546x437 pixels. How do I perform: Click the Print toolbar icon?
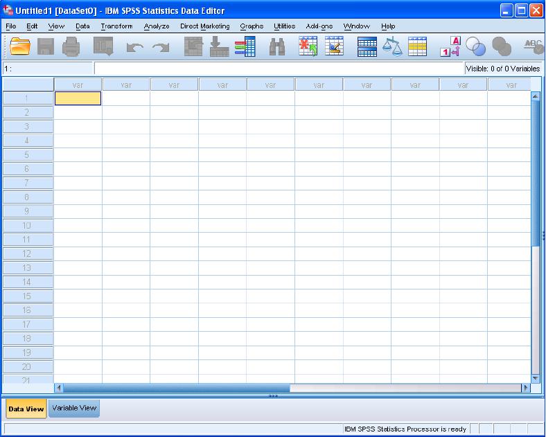pyautogui.click(x=71, y=46)
